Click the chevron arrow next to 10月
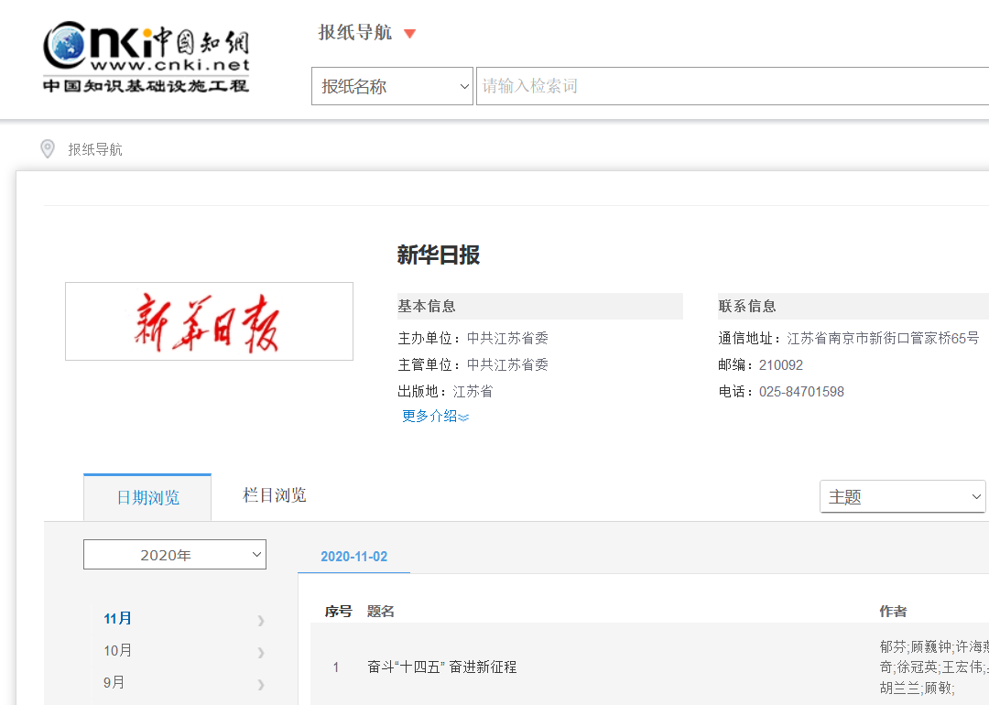 pos(261,652)
